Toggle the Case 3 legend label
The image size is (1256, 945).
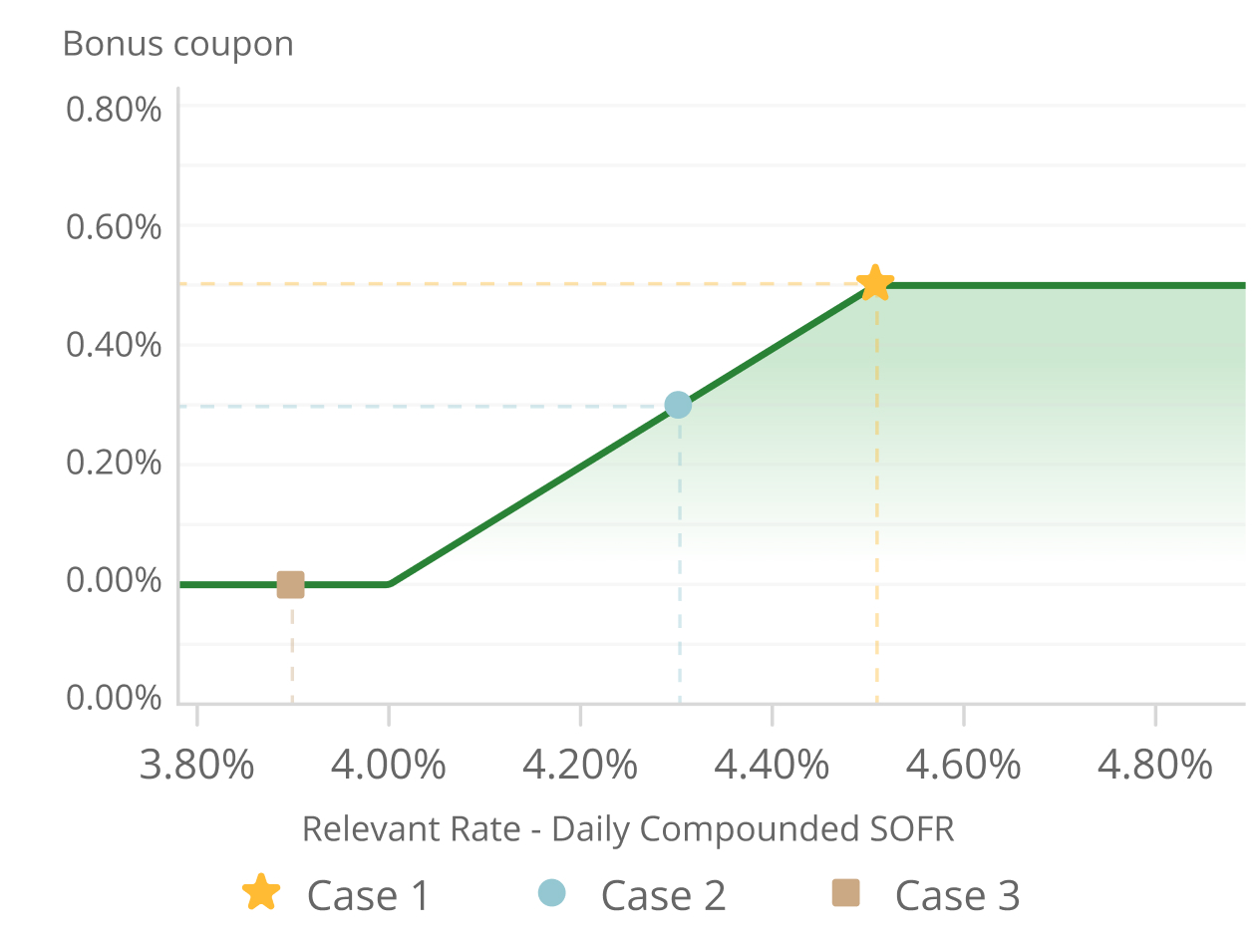pos(957,895)
